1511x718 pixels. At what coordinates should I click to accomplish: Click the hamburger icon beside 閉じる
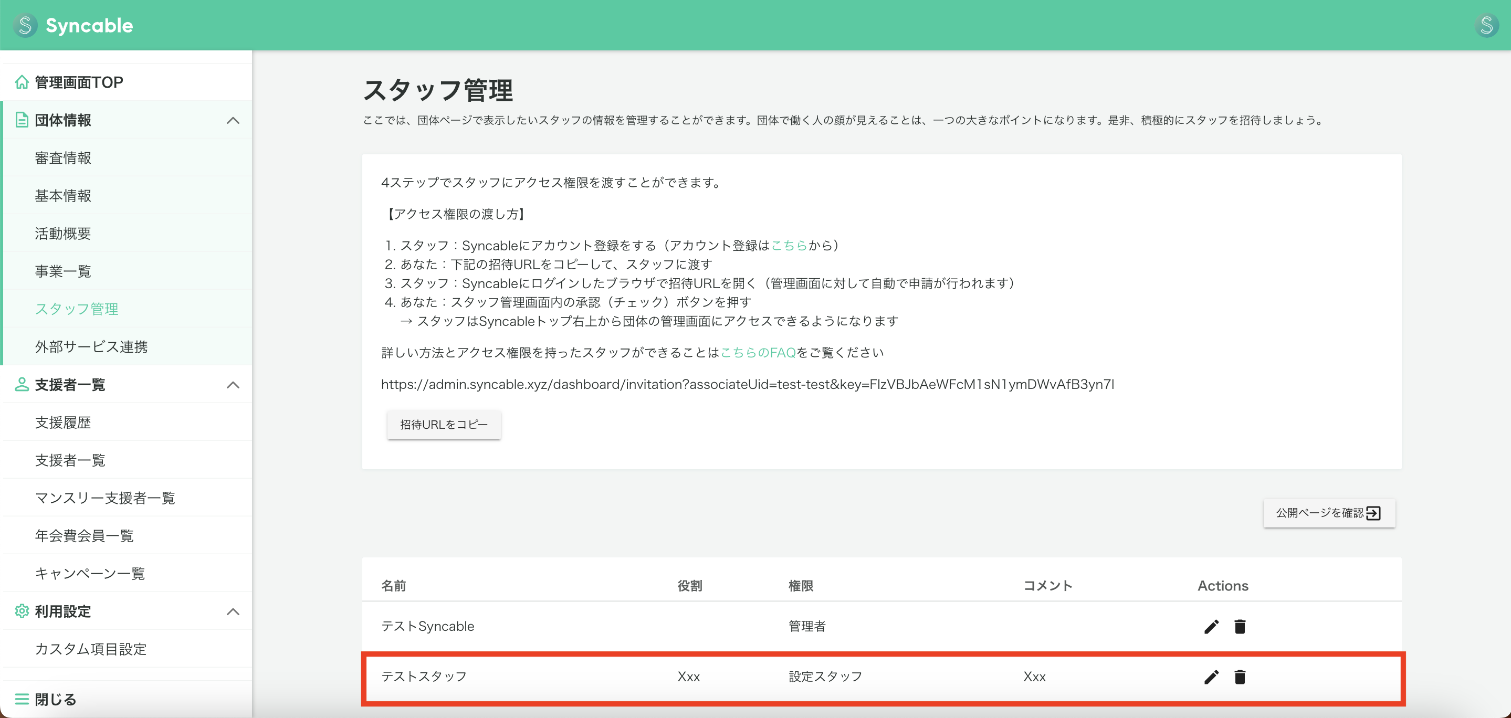pos(22,698)
